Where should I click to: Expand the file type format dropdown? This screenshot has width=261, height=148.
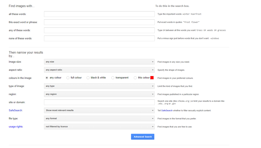[99, 118]
